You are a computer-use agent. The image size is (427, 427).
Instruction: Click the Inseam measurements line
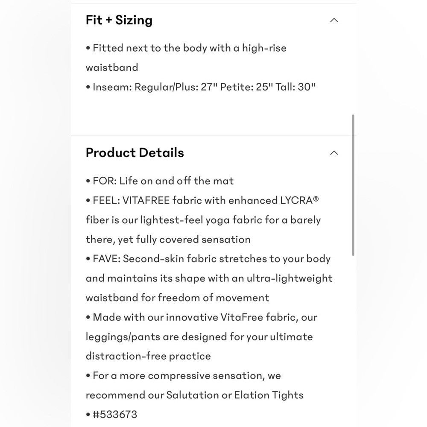[201, 87]
